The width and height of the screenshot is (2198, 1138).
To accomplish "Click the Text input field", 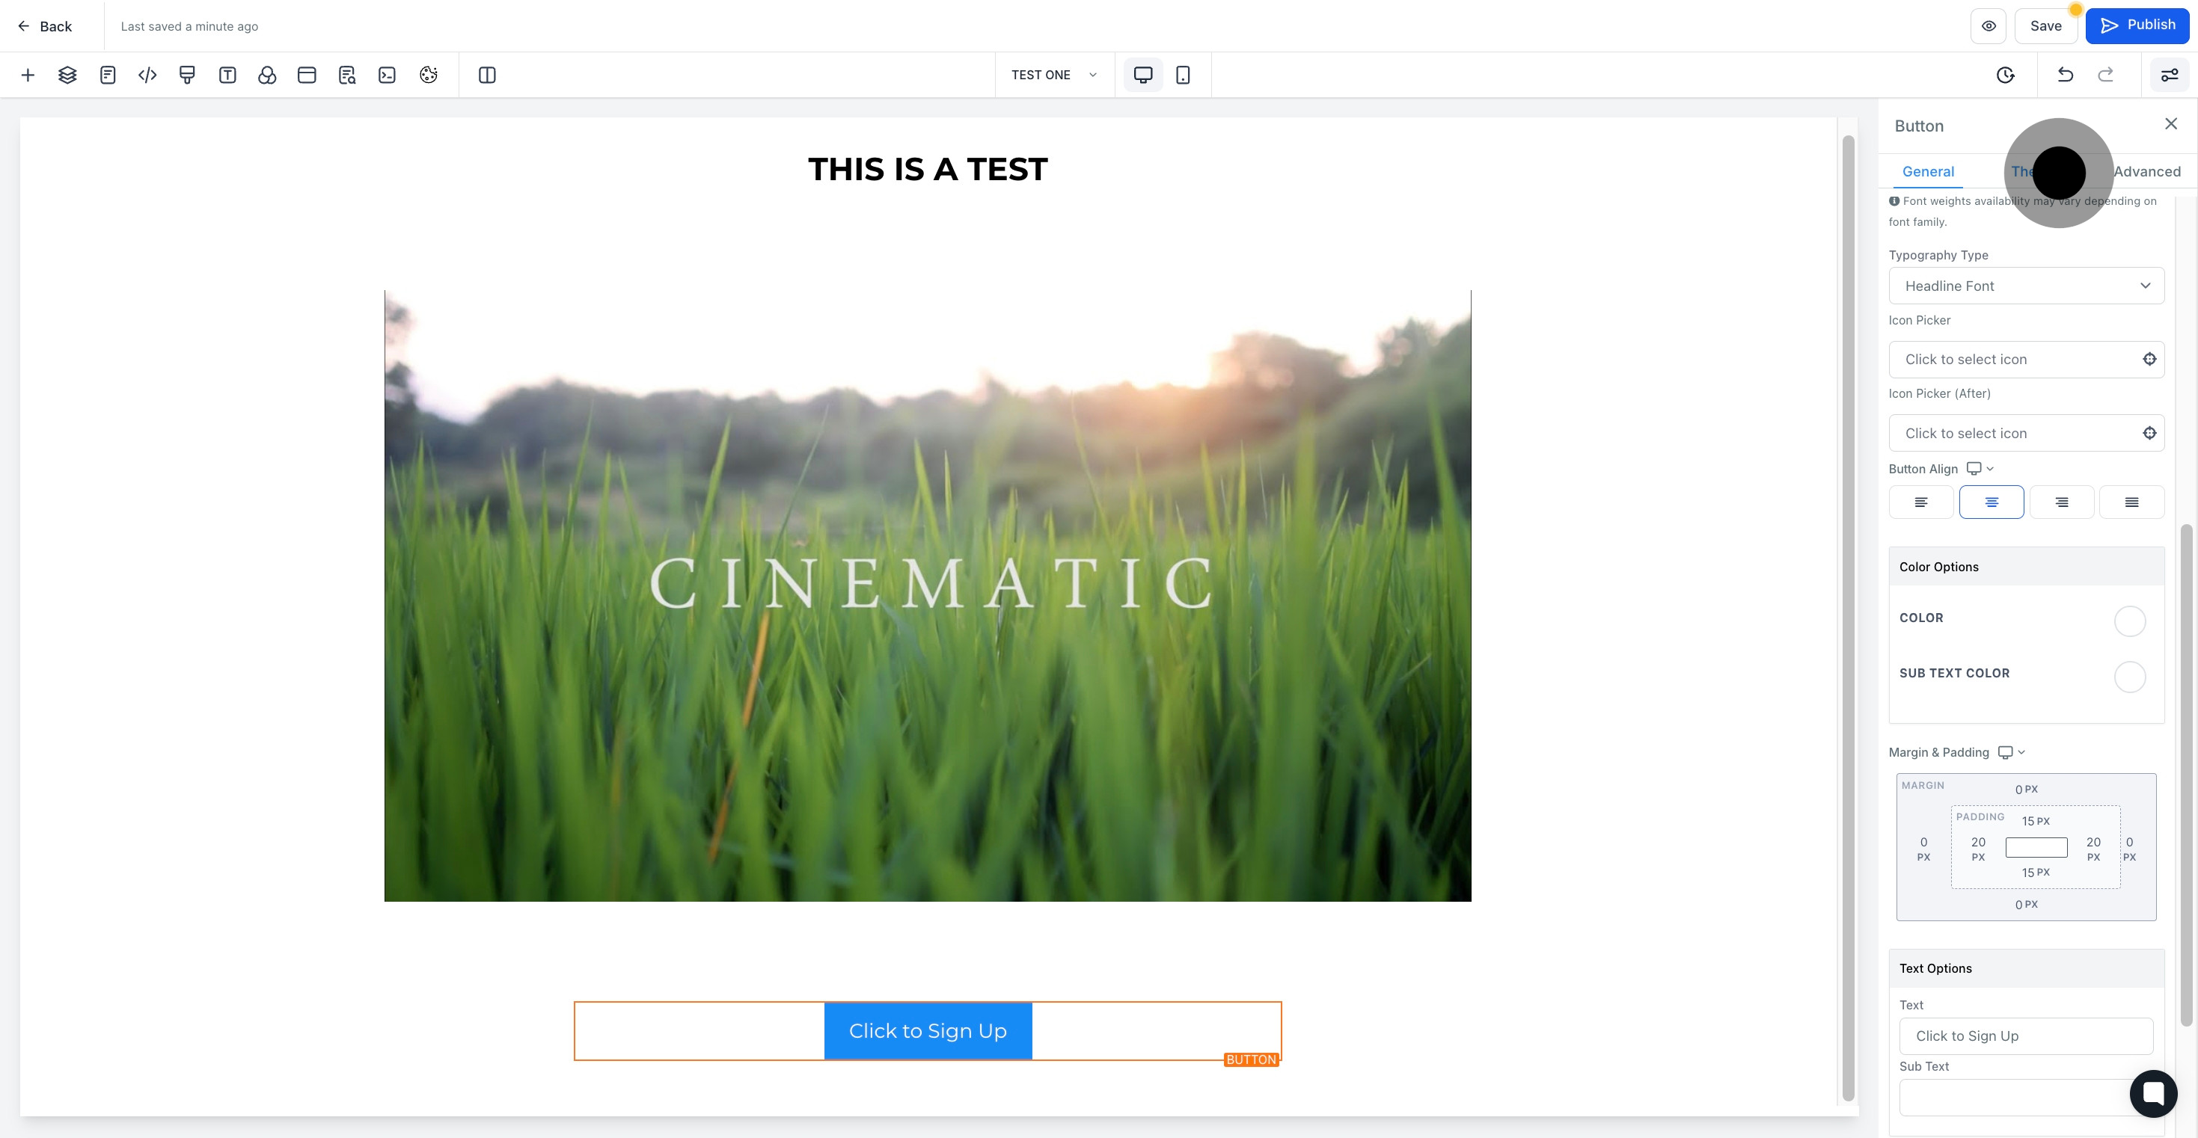I will [2026, 1036].
